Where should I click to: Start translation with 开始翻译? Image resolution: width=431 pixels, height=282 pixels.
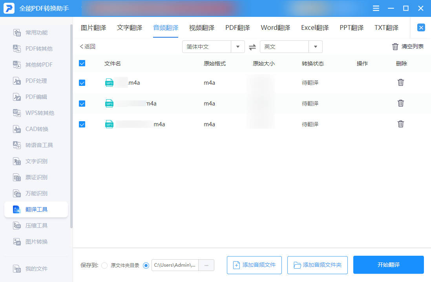click(x=388, y=265)
